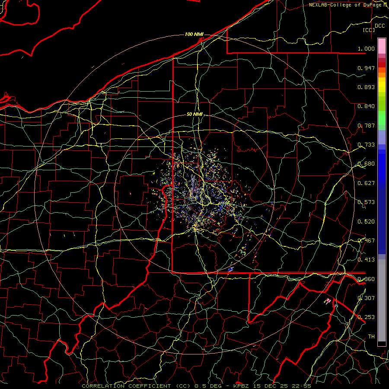Click the DCC label above the color scale

[x=379, y=26]
